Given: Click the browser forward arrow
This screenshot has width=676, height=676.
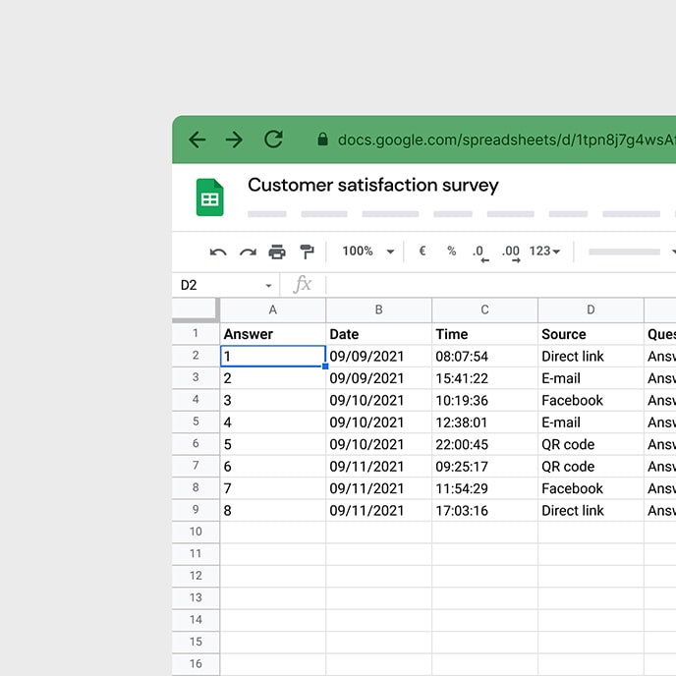Looking at the screenshot, I should 234,140.
